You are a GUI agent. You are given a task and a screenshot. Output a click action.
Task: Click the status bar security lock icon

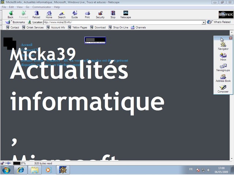pyautogui.click(x=2, y=163)
